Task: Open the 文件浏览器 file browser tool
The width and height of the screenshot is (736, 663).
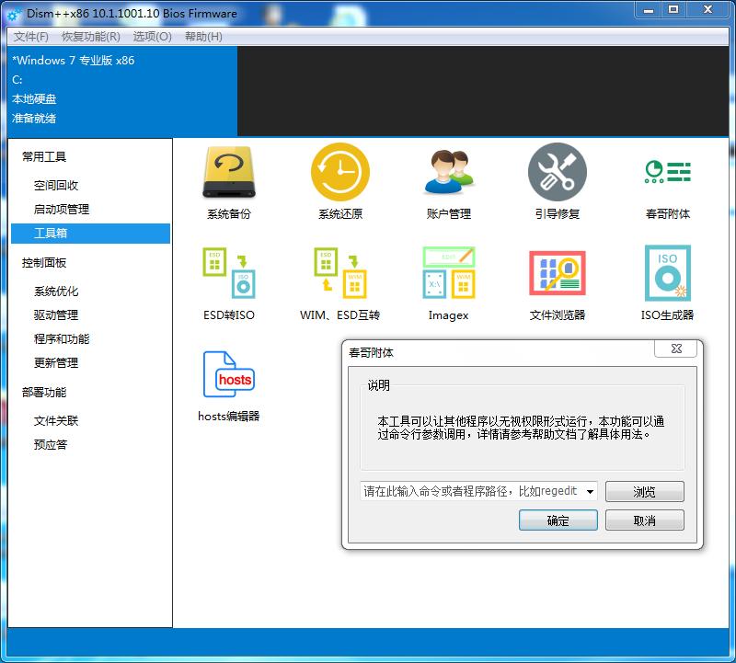Action: 558,276
